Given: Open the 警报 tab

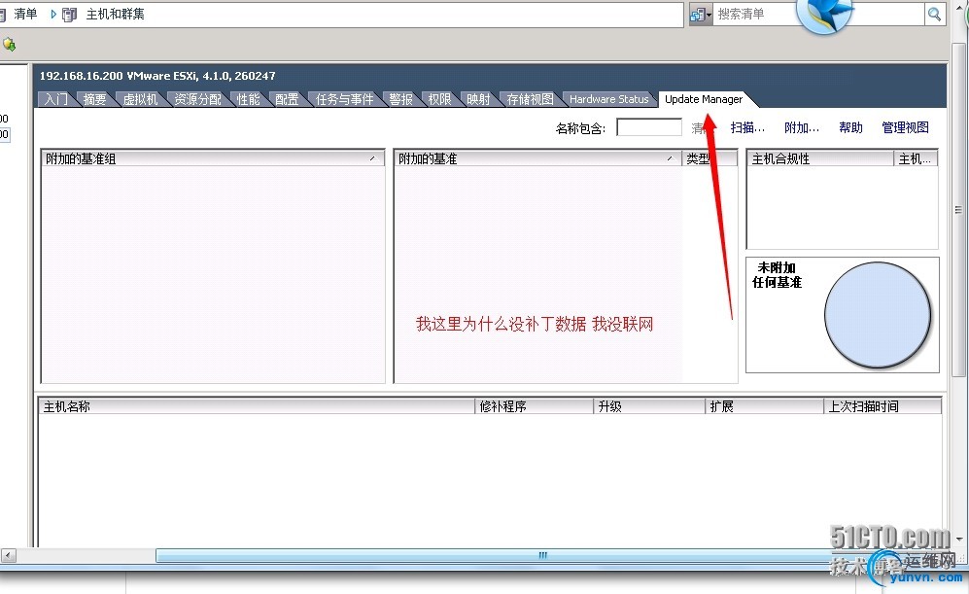Looking at the screenshot, I should click(401, 99).
